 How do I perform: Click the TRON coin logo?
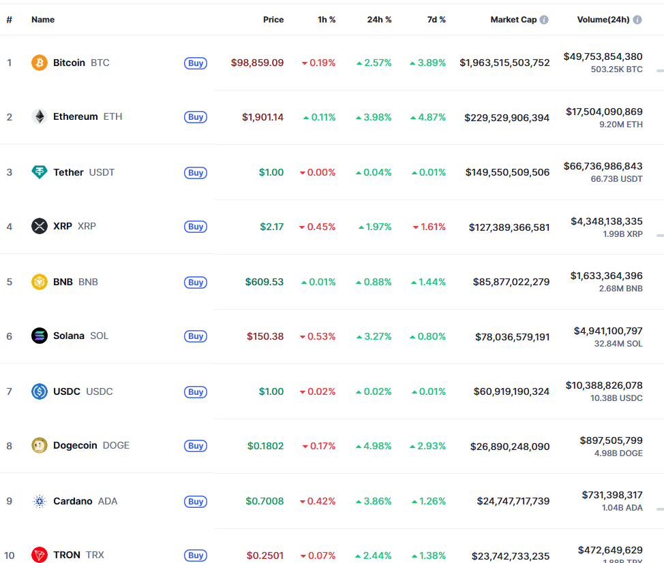tap(40, 555)
